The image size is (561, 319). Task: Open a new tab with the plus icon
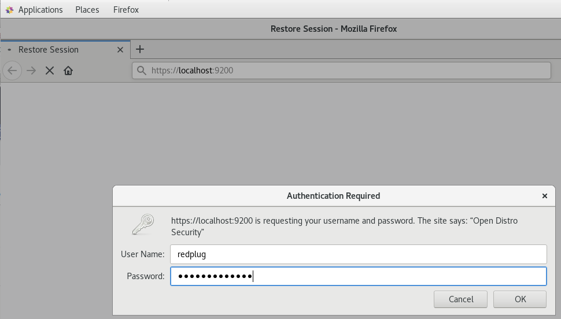(x=140, y=49)
